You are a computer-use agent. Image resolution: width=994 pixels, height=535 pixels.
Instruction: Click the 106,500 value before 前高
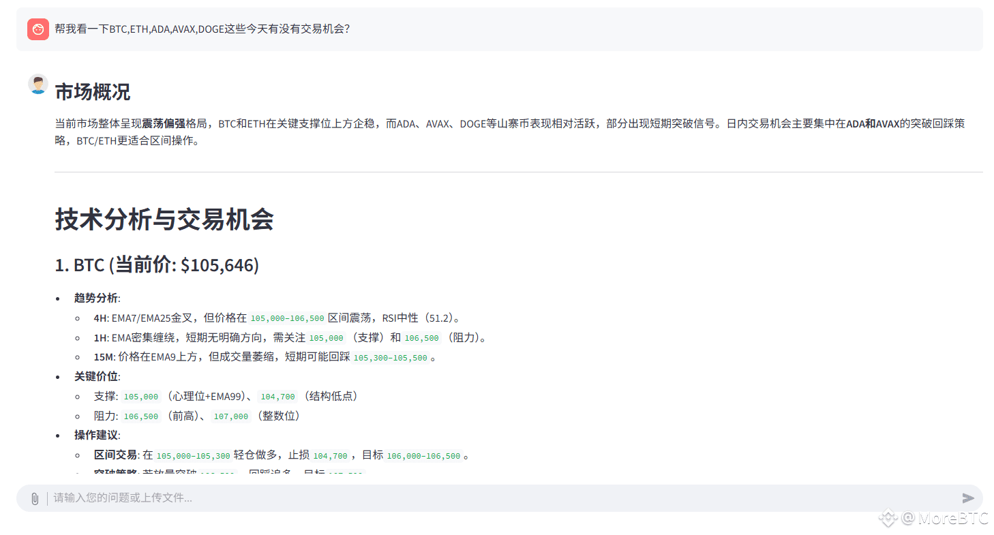140,416
